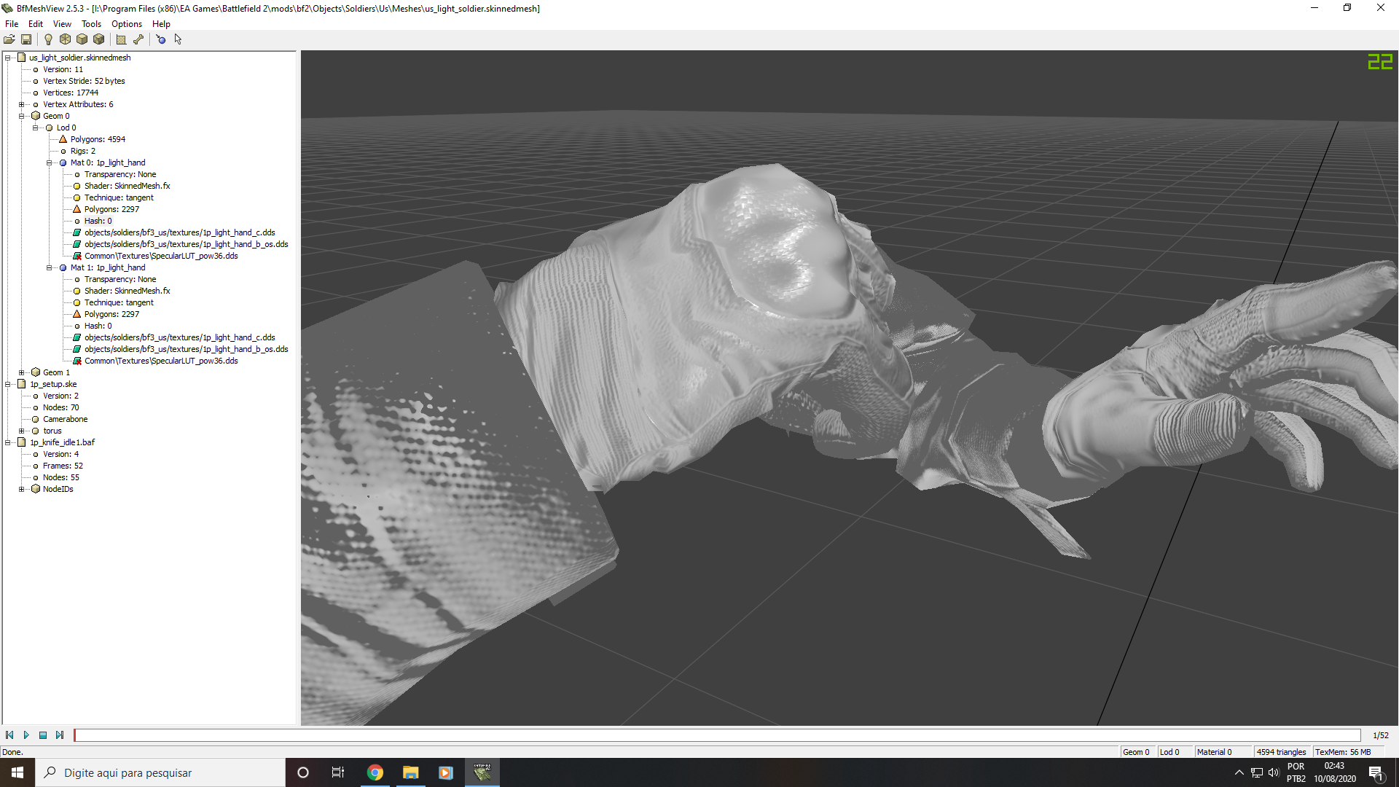Screen dimensions: 1399x787
Task: Open the Windows Start menu
Action: pyautogui.click(x=17, y=772)
